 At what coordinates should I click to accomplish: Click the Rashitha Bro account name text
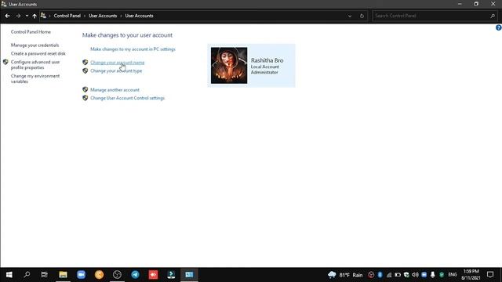pyautogui.click(x=267, y=60)
